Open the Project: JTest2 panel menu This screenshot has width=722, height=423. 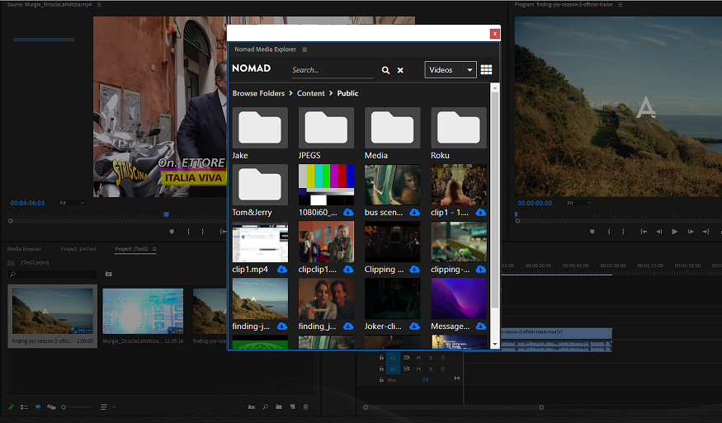tap(154, 249)
